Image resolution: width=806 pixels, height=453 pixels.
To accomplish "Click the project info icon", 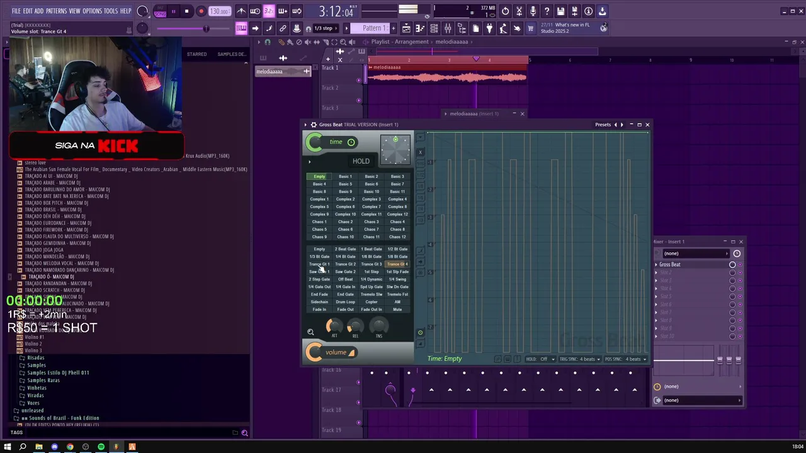I will tap(588, 11).
